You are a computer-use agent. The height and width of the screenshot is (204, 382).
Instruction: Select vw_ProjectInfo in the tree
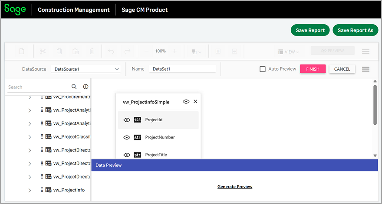click(x=69, y=190)
